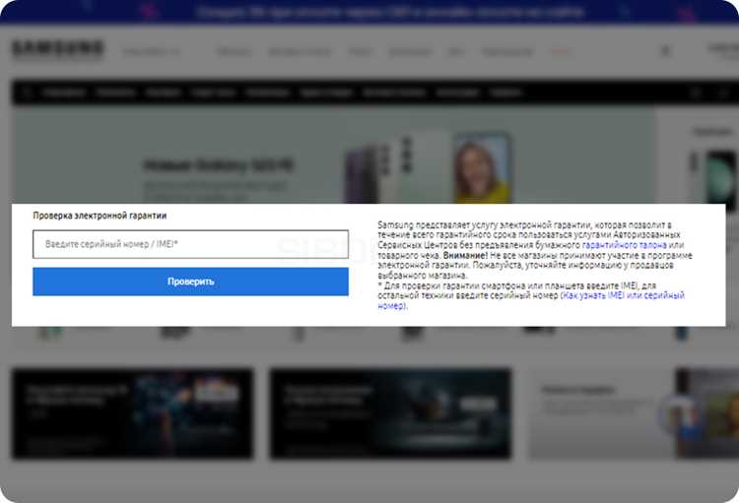
Task: Select the first item in black navigation bar
Action: click(x=64, y=93)
